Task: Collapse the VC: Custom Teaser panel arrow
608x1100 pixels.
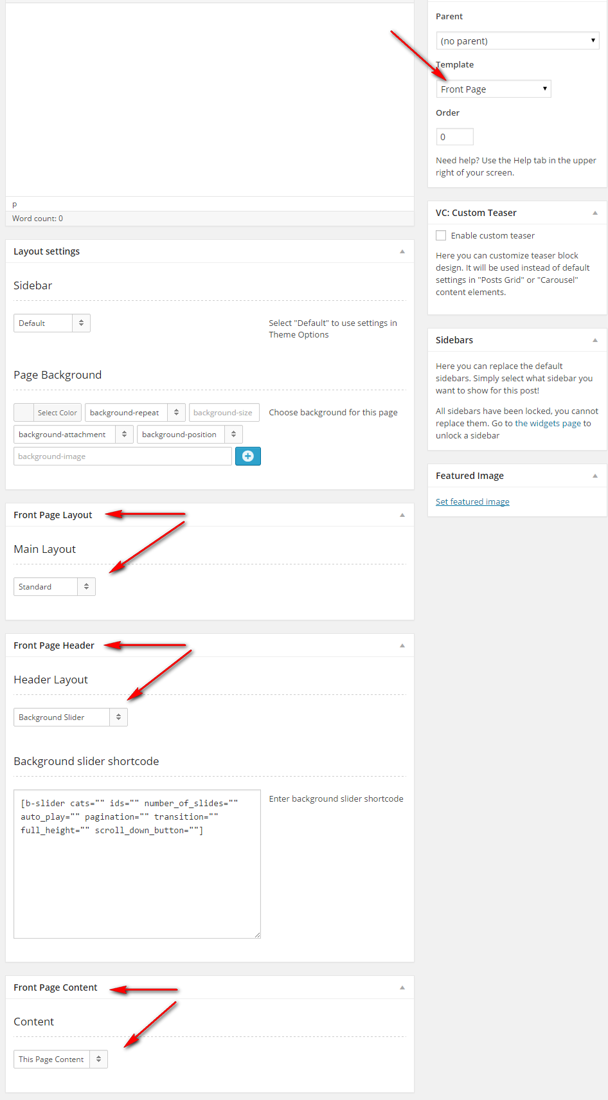Action: 595,213
